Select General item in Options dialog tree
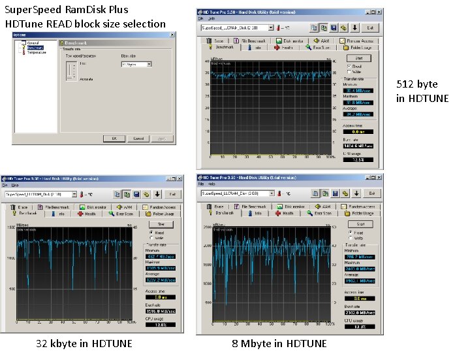470x353 pixels. click(x=33, y=43)
